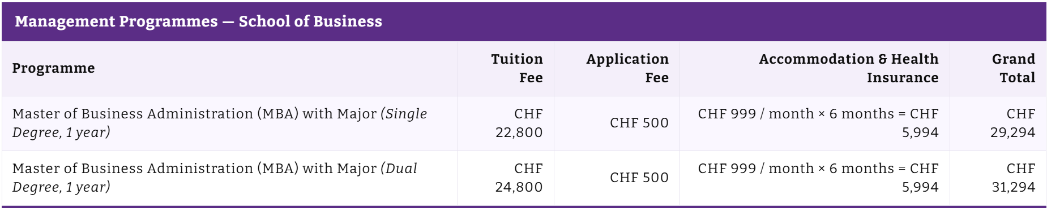
Task: Click the Management Programmes table title
Action: (x=198, y=21)
